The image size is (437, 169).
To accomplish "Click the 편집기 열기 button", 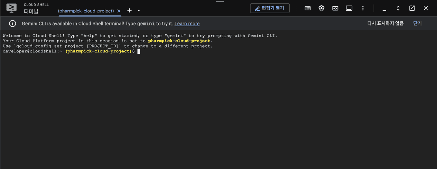I will tap(270, 8).
